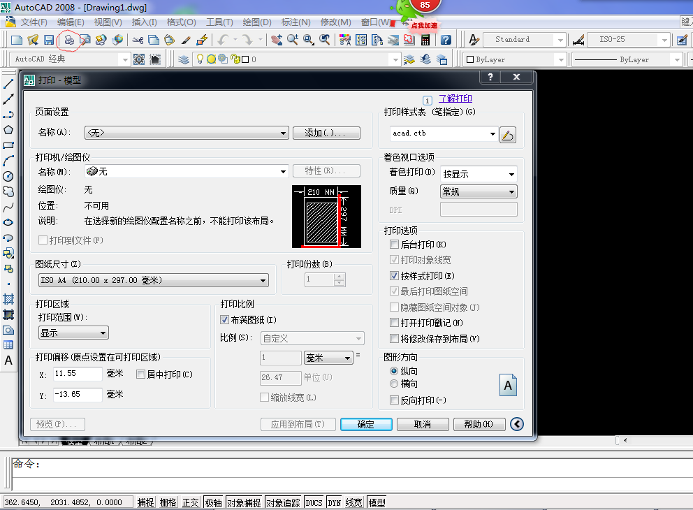The image size is (693, 510).
Task: Open the 编辑(E) menu
Action: point(71,22)
